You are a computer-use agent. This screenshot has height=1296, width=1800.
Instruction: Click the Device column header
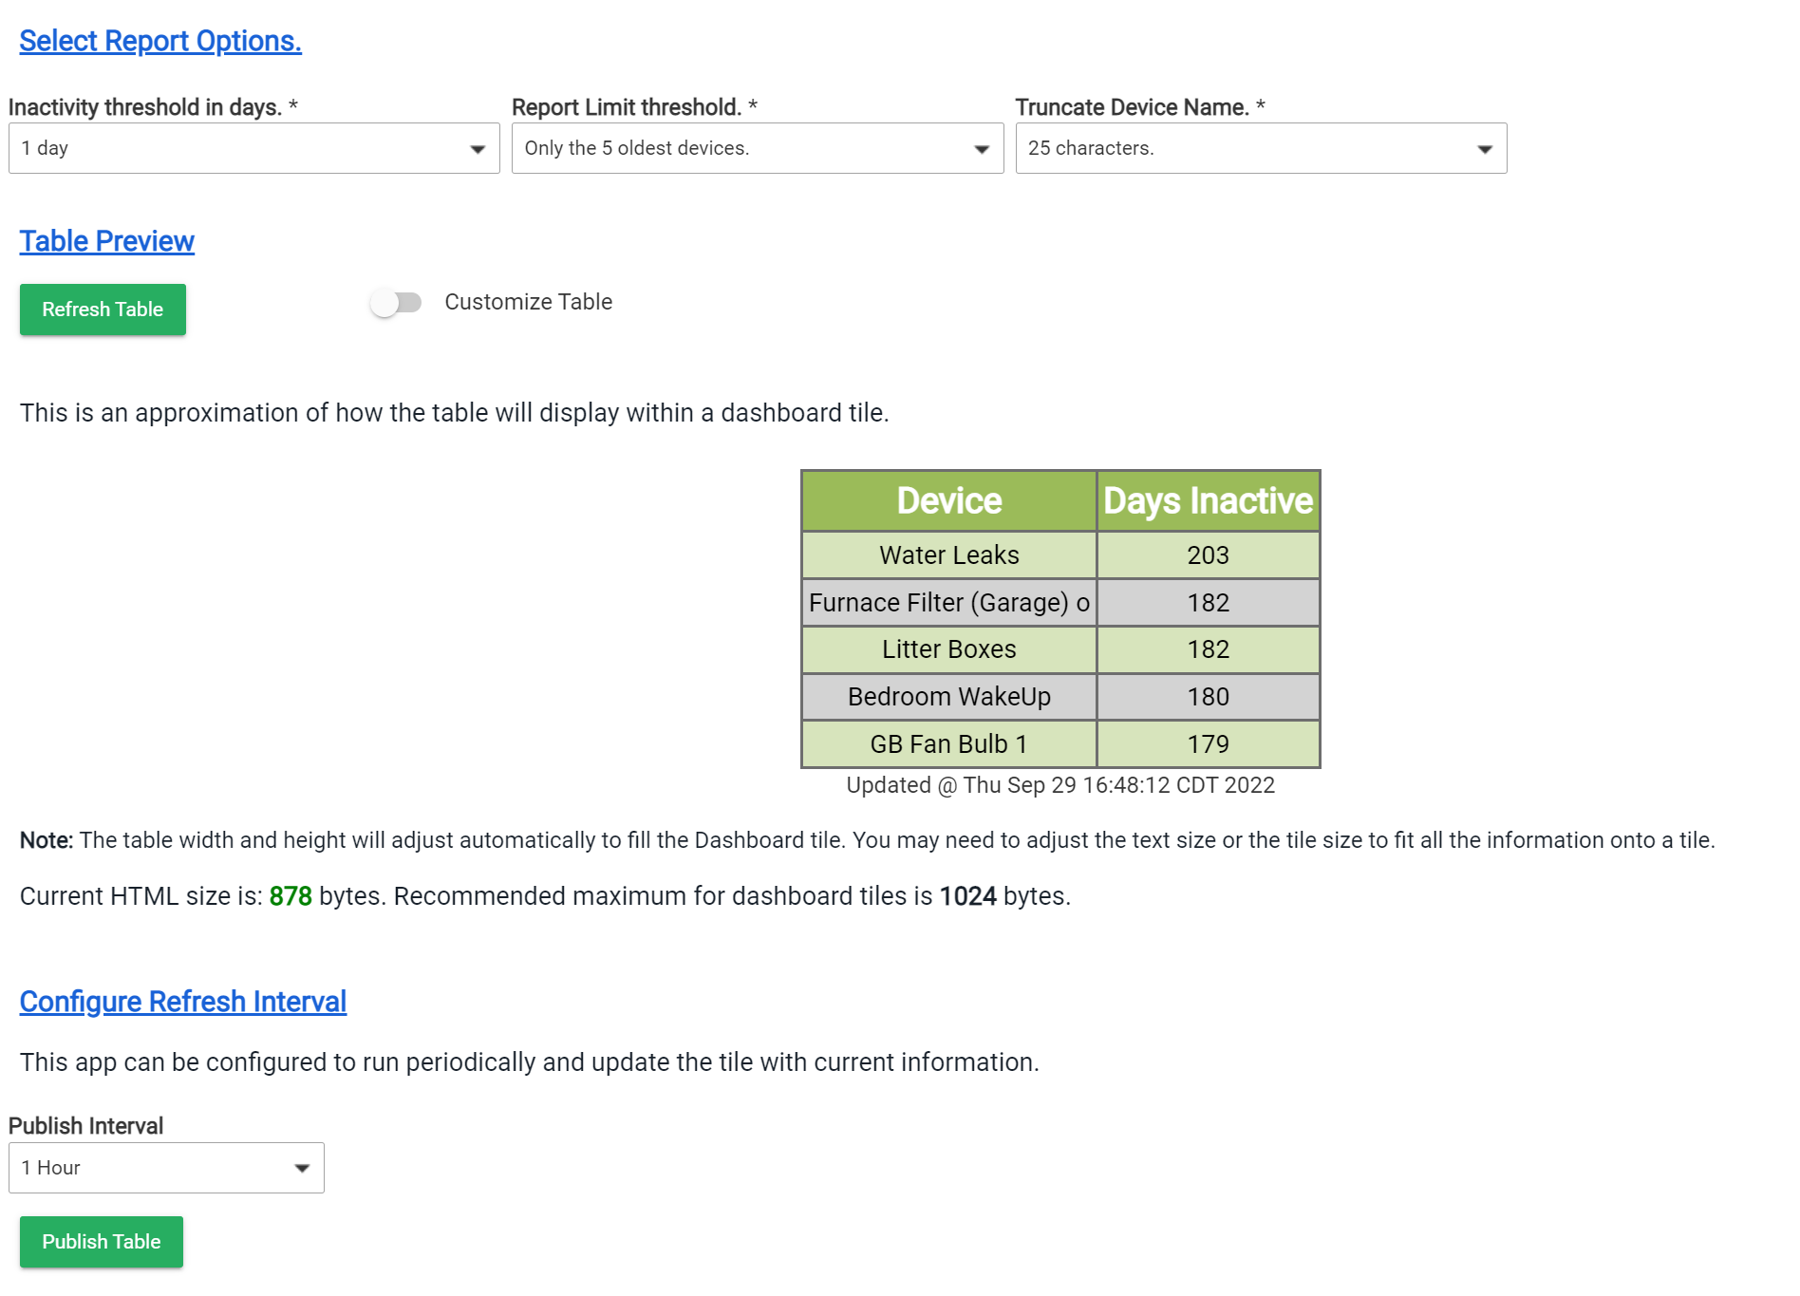[x=949, y=500]
